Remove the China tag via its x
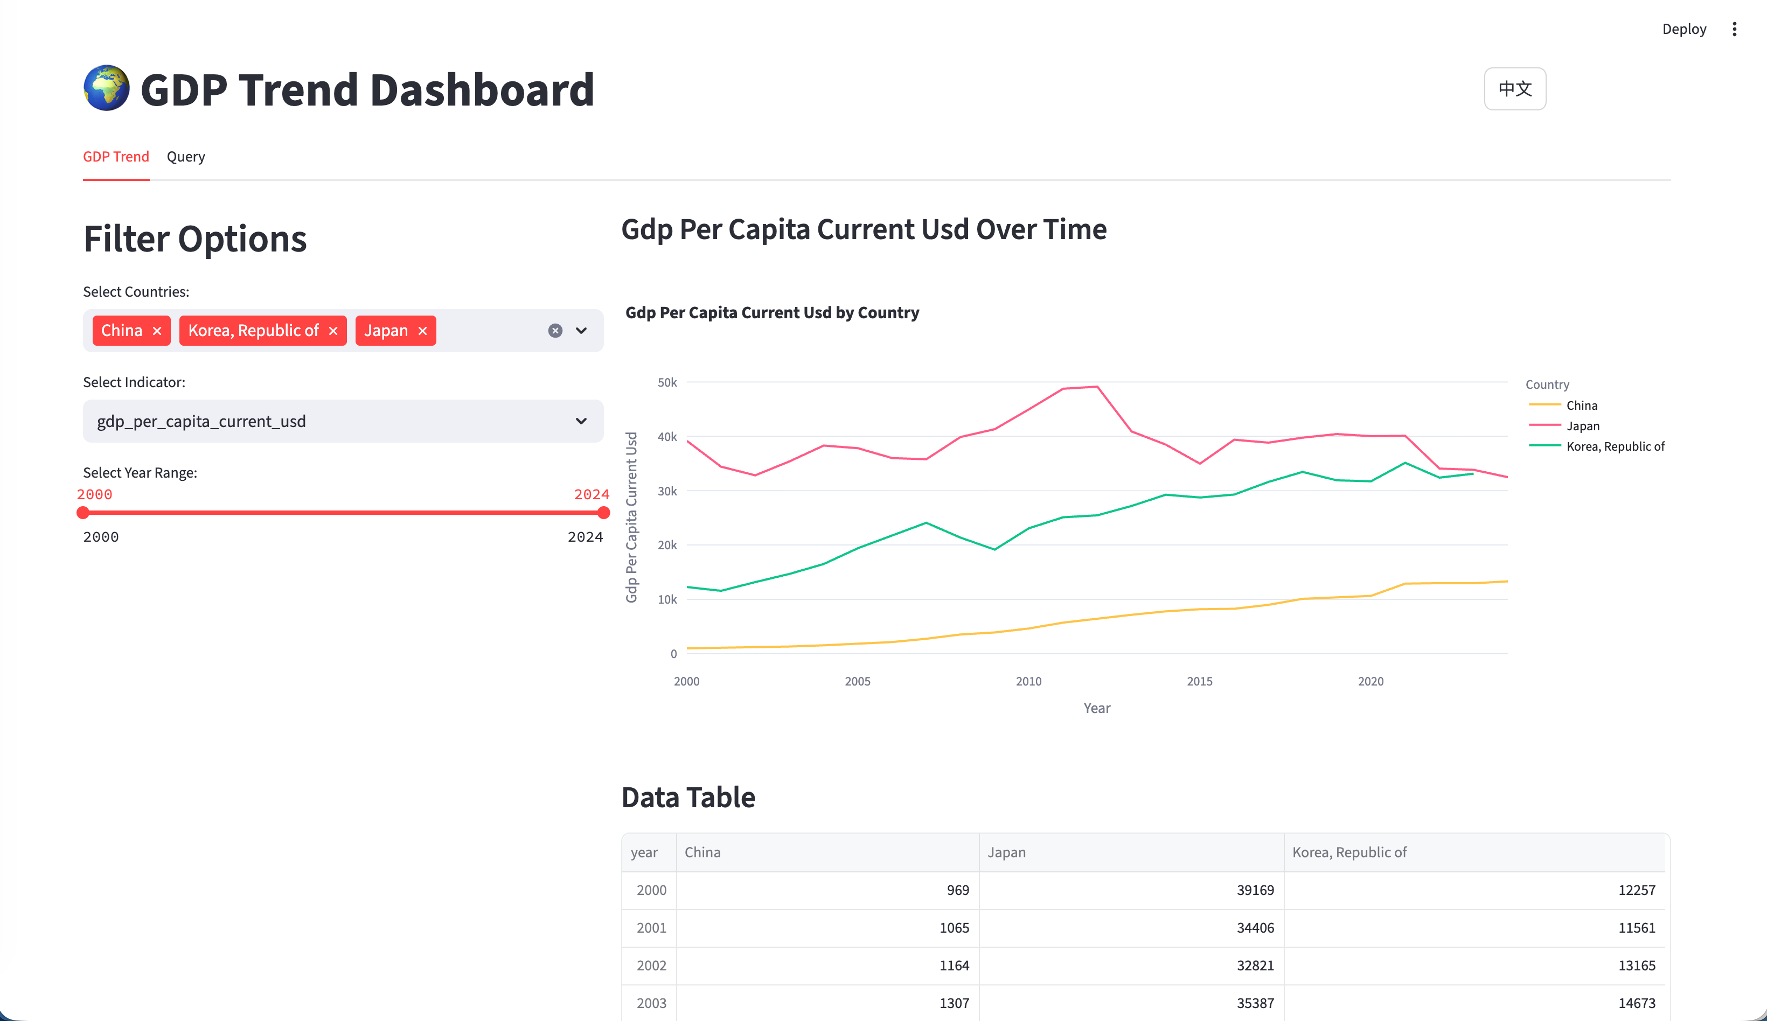The image size is (1767, 1021). 157,331
